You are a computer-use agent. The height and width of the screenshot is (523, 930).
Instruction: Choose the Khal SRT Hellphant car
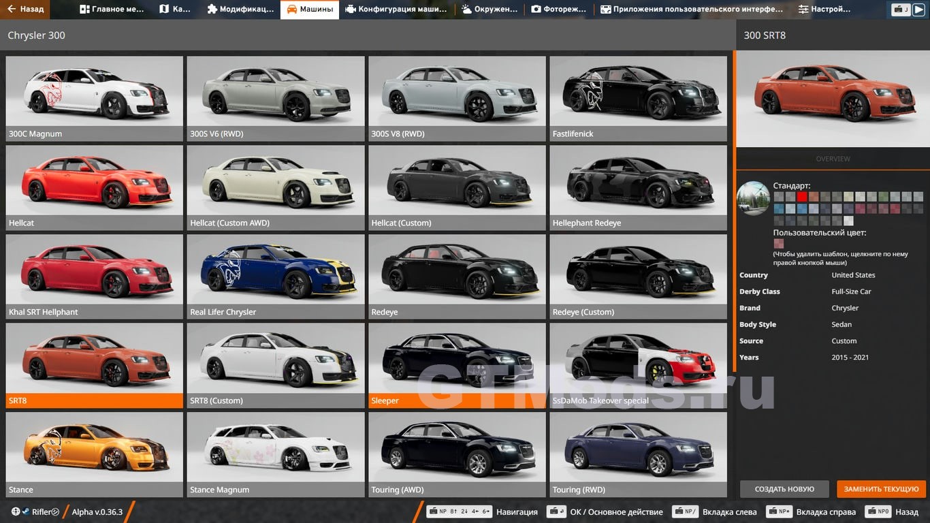[95, 276]
